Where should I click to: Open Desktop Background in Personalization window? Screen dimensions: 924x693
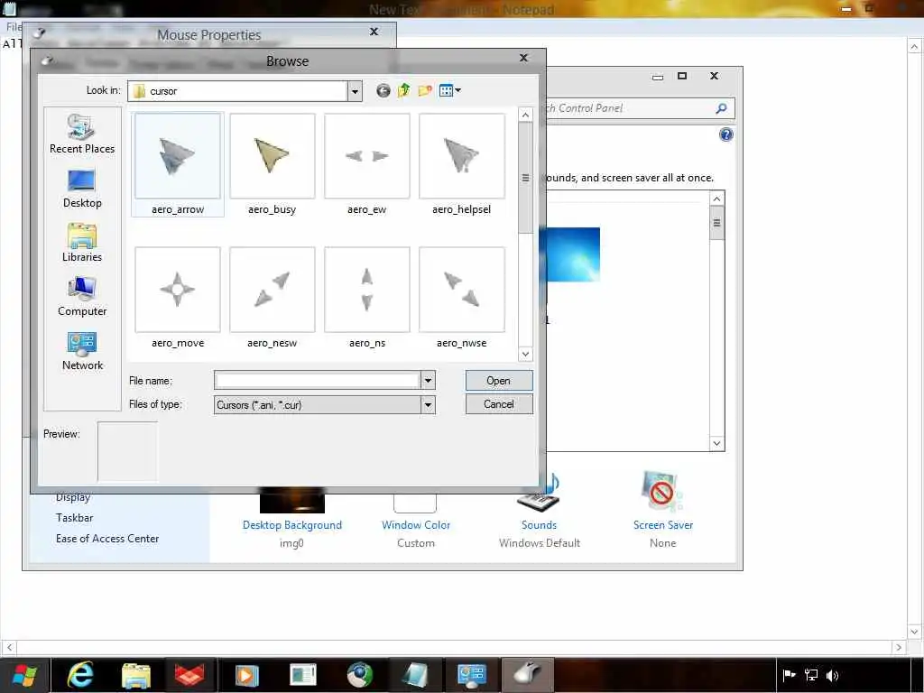(x=292, y=525)
